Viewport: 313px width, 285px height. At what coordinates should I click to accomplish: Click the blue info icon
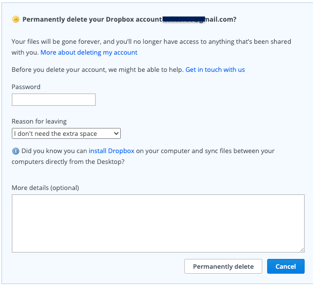(16, 151)
